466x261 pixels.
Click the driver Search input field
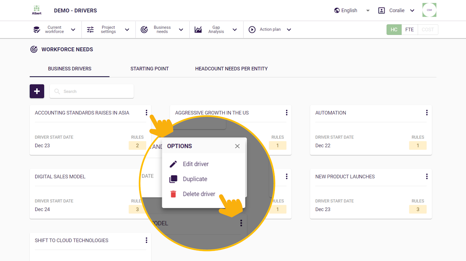96,91
